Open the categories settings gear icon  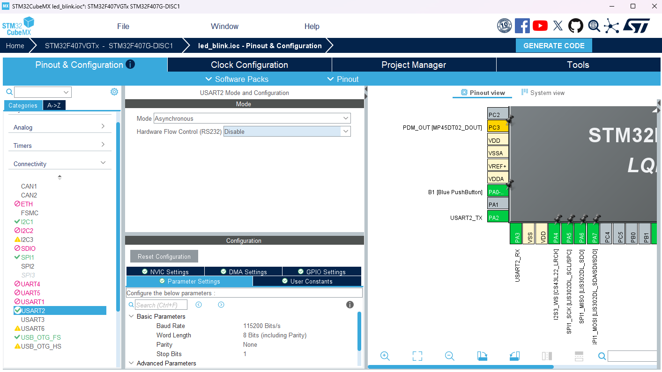pyautogui.click(x=114, y=92)
